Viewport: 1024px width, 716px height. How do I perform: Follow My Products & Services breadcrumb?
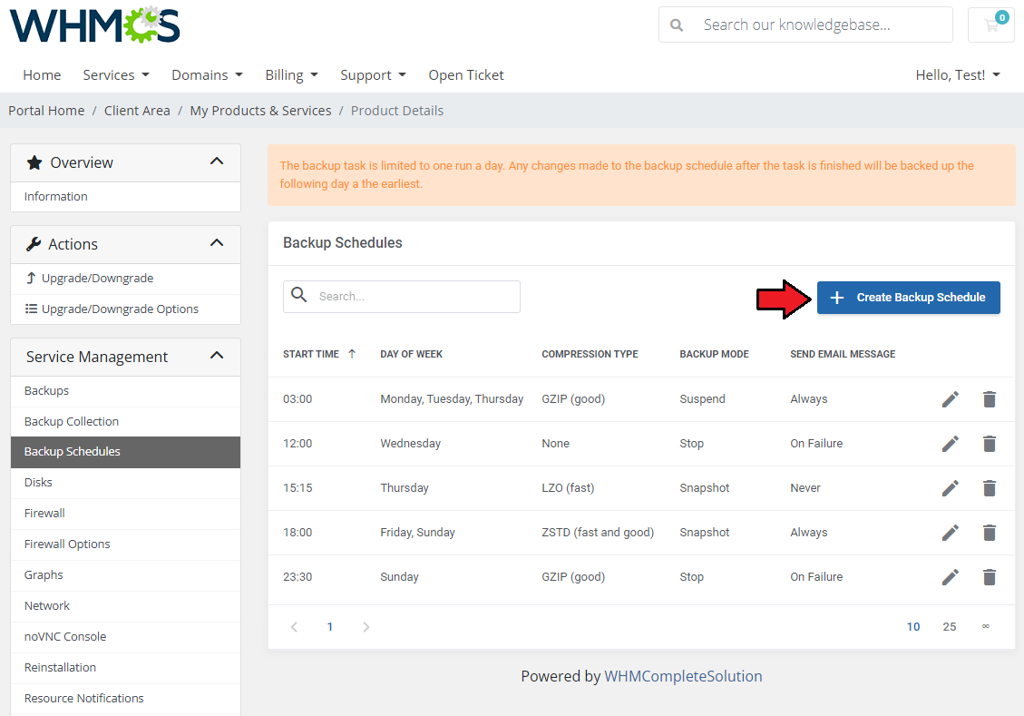coord(260,111)
